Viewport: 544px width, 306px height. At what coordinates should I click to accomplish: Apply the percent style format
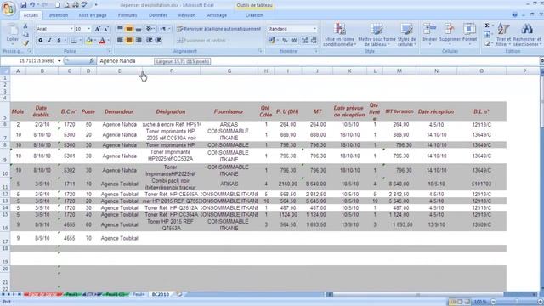click(285, 41)
